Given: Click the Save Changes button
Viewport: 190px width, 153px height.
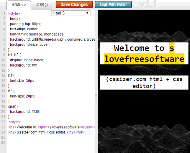Looking at the screenshot, I should pyautogui.click(x=74, y=4).
